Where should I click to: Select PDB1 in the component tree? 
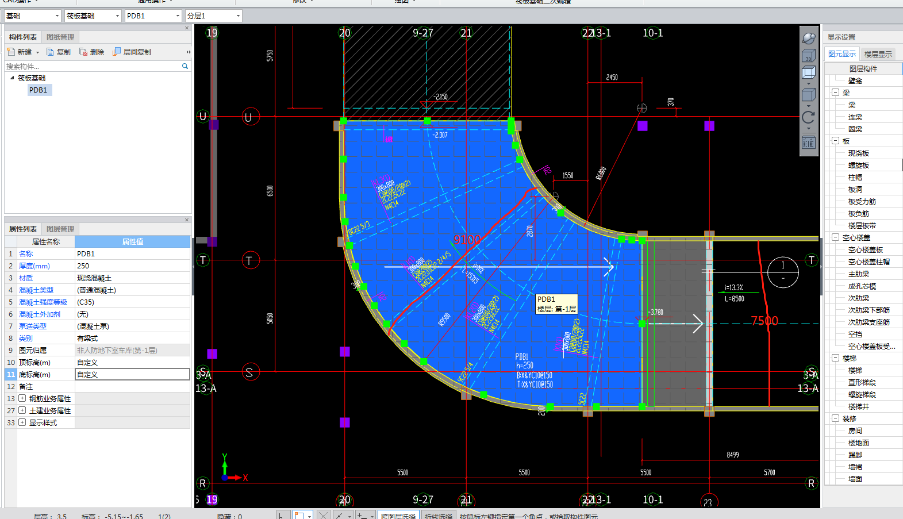39,90
